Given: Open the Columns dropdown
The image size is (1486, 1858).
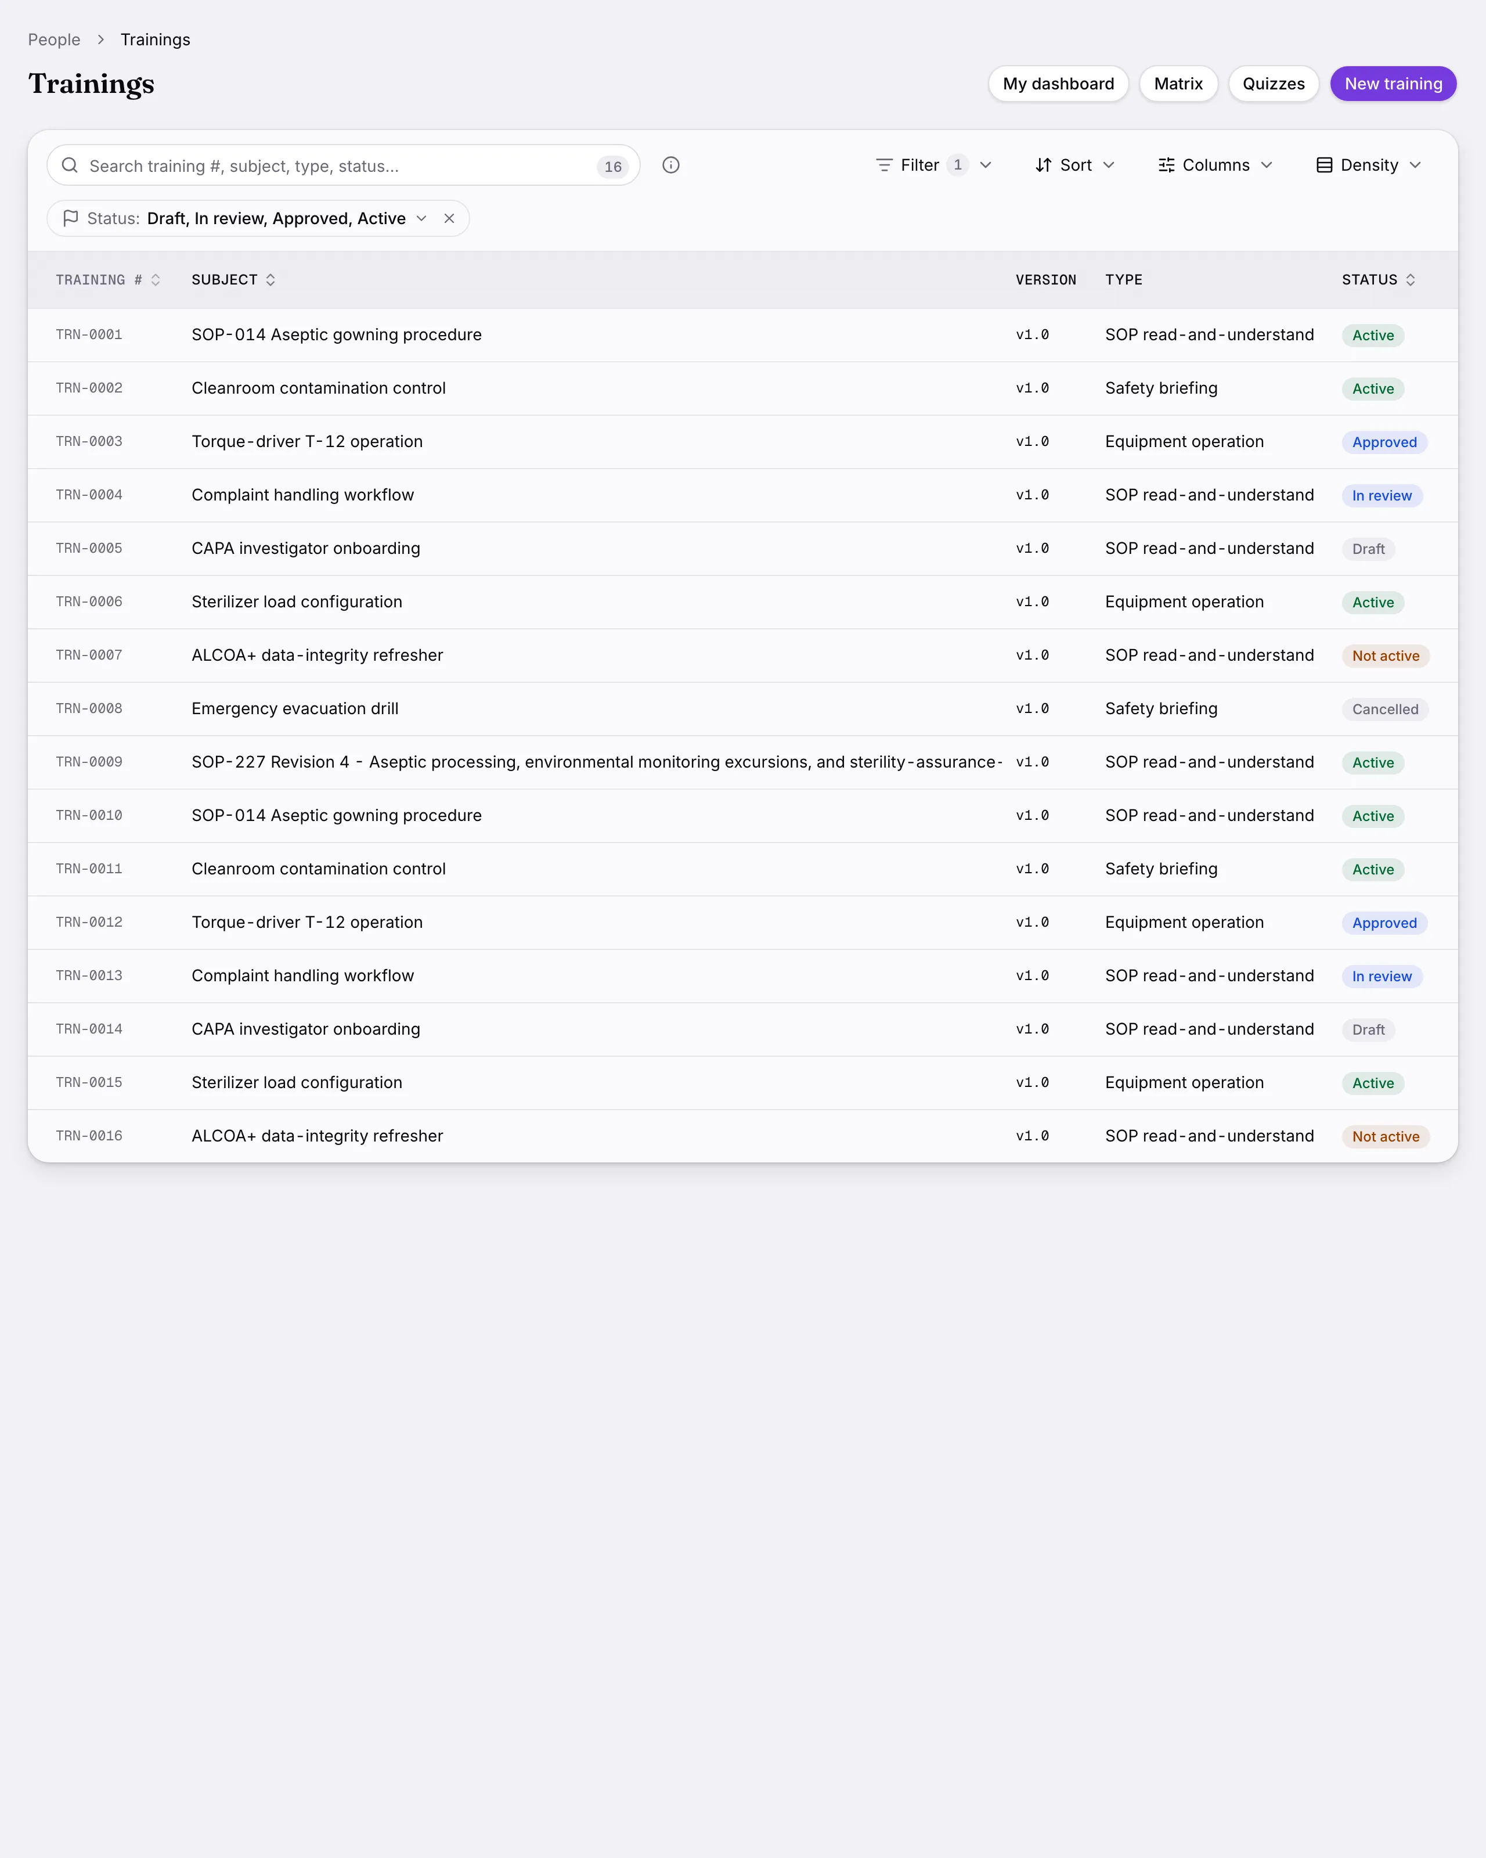Looking at the screenshot, I should click(1216, 164).
